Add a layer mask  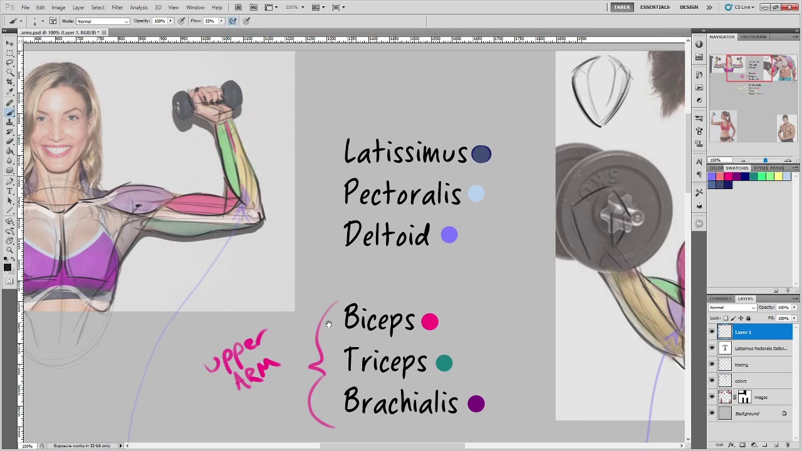tap(742, 445)
